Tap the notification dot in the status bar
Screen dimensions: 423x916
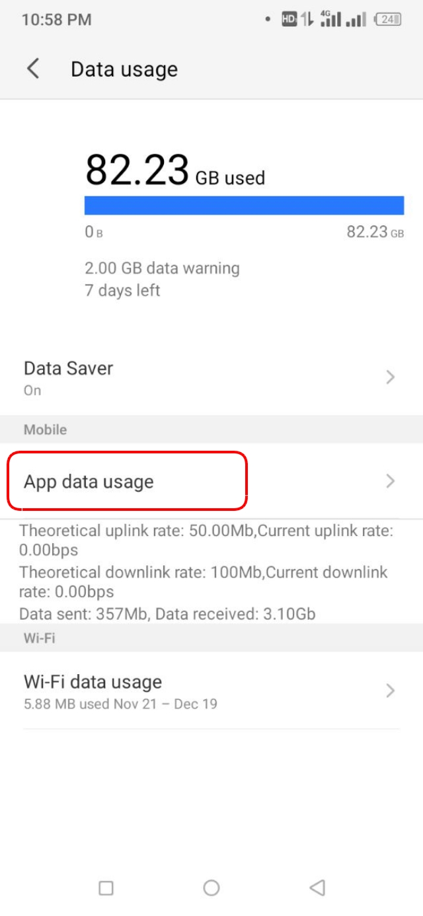coord(268,19)
